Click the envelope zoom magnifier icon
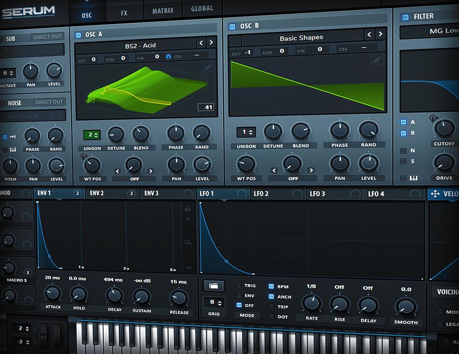This screenshot has height=354, width=459. pyautogui.click(x=188, y=242)
